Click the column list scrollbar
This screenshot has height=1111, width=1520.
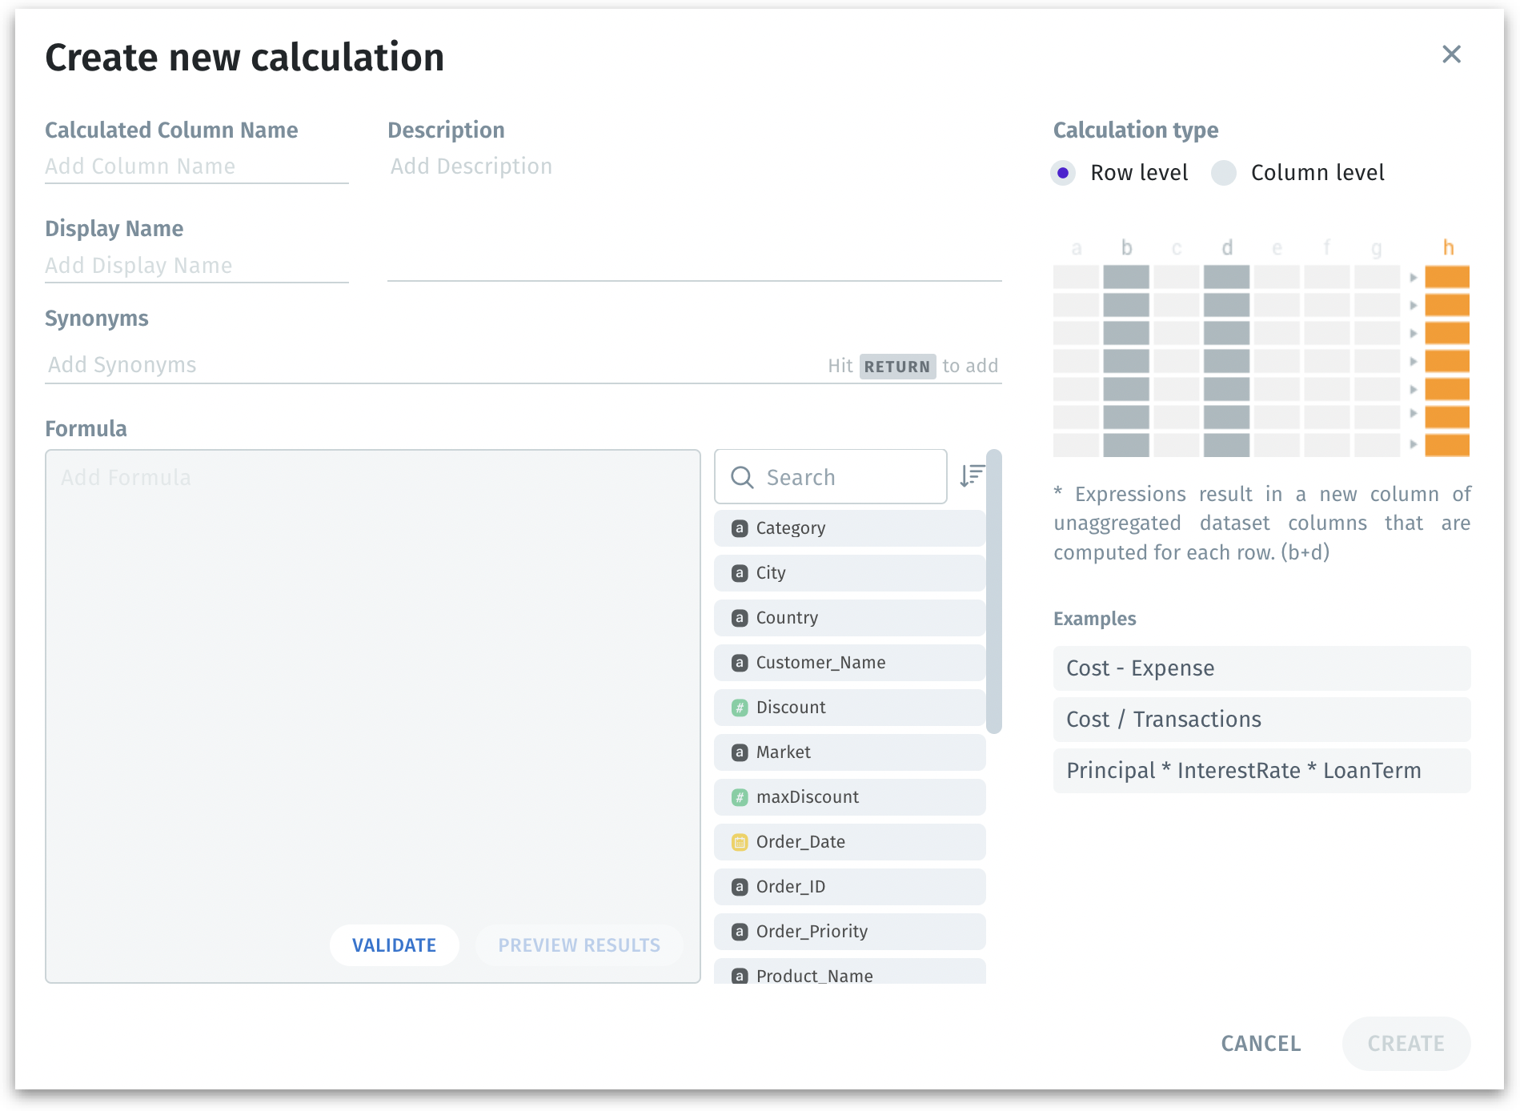tap(994, 592)
